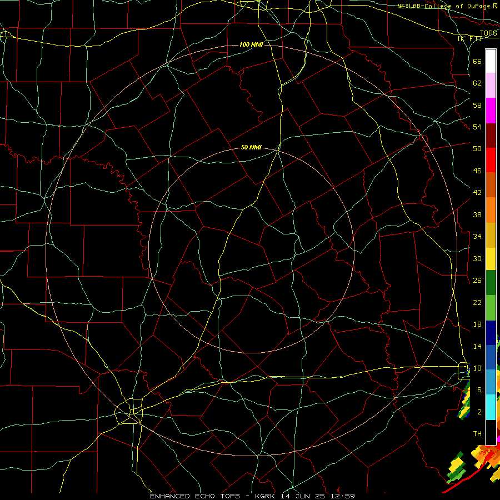
Task: Click the 'KGRK' radar site identifier
Action: pyautogui.click(x=264, y=496)
